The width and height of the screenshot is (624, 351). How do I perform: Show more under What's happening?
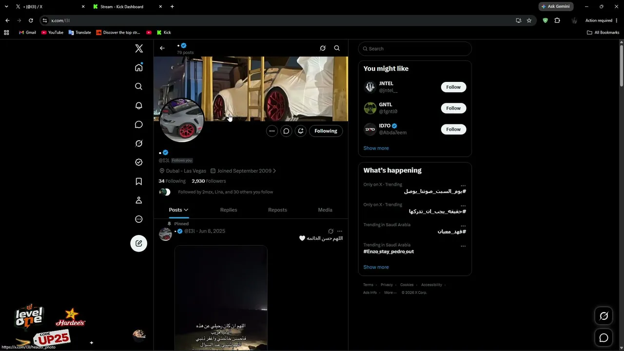(376, 267)
